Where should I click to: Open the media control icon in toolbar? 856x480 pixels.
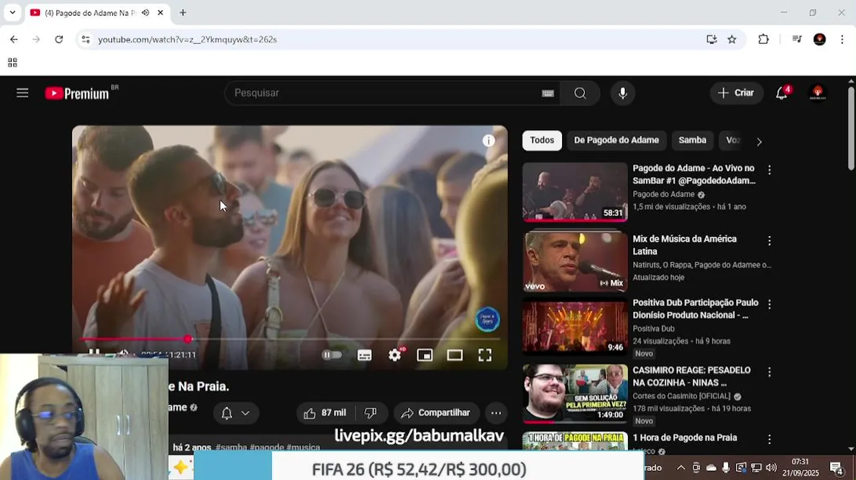797,39
